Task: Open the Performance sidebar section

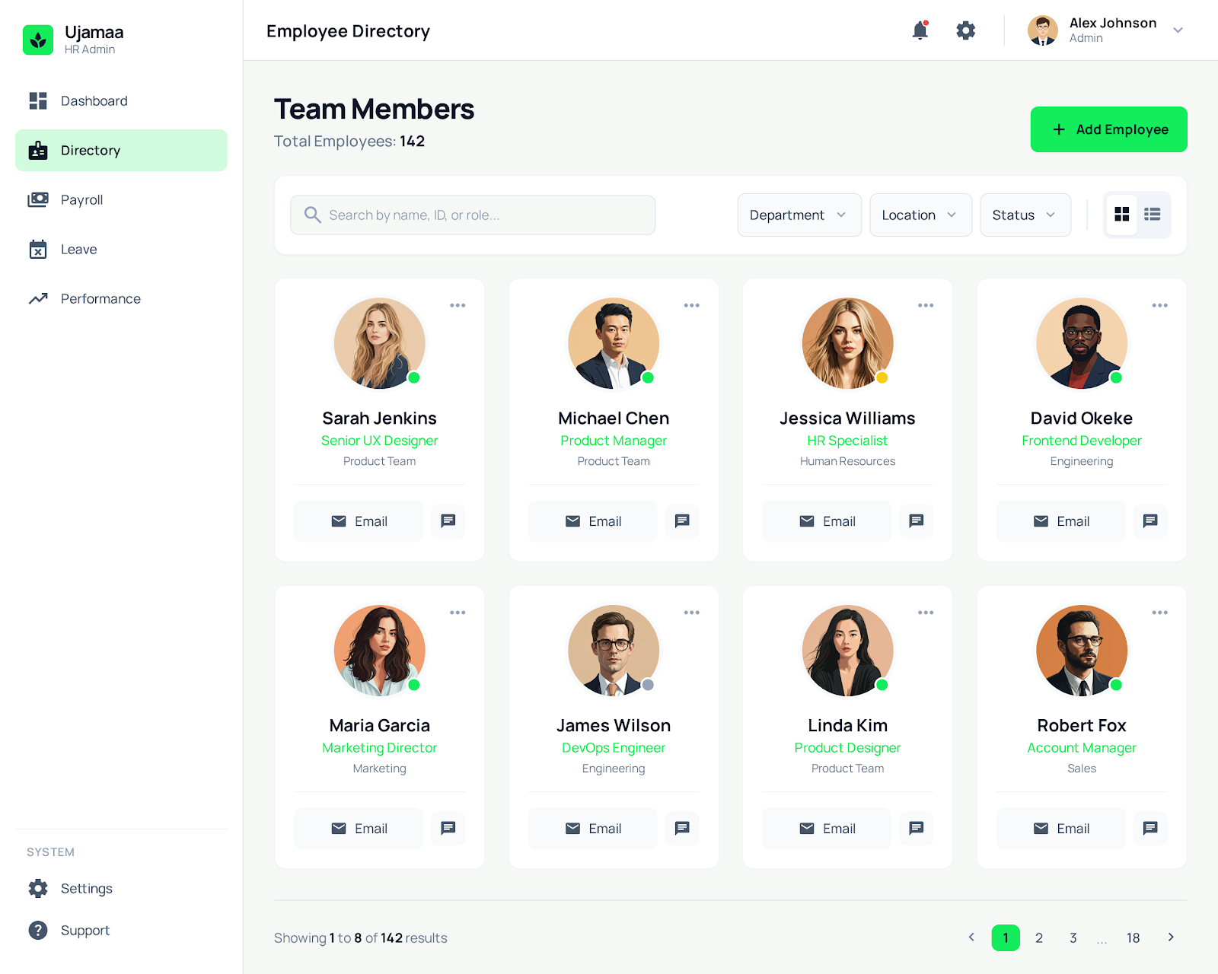Action: pyautogui.click(x=100, y=299)
